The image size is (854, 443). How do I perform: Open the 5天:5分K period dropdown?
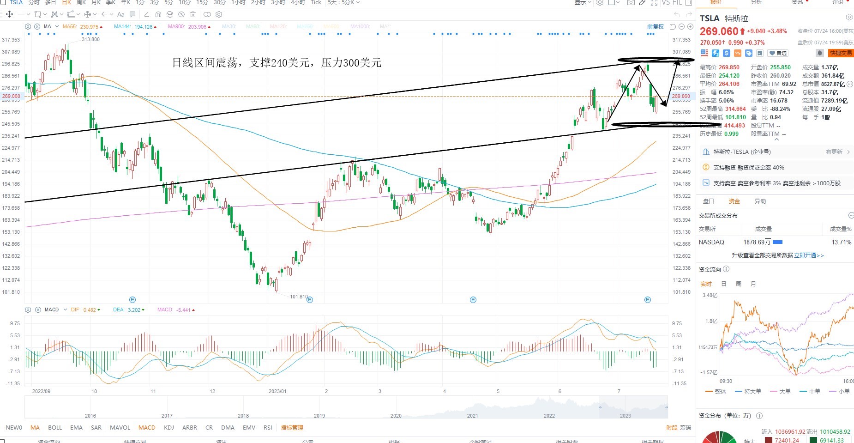tap(343, 2)
